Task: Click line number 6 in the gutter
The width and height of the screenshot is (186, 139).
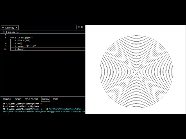Action: [6, 38]
